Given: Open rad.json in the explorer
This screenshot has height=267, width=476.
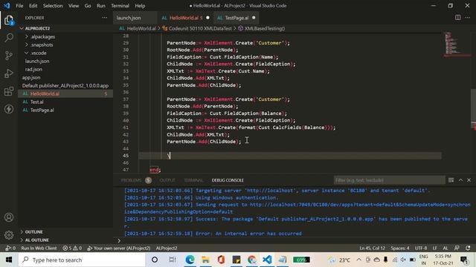Looking at the screenshot, I should pyautogui.click(x=33, y=69).
